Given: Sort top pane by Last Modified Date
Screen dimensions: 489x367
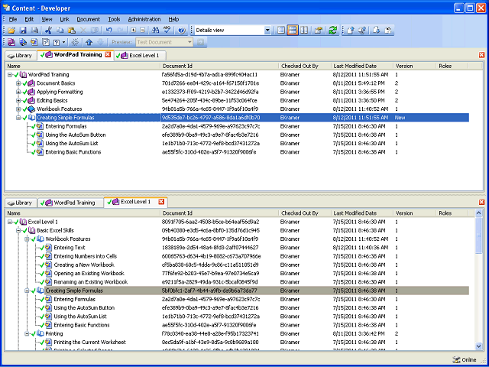Looking at the screenshot, I should click(361, 67).
